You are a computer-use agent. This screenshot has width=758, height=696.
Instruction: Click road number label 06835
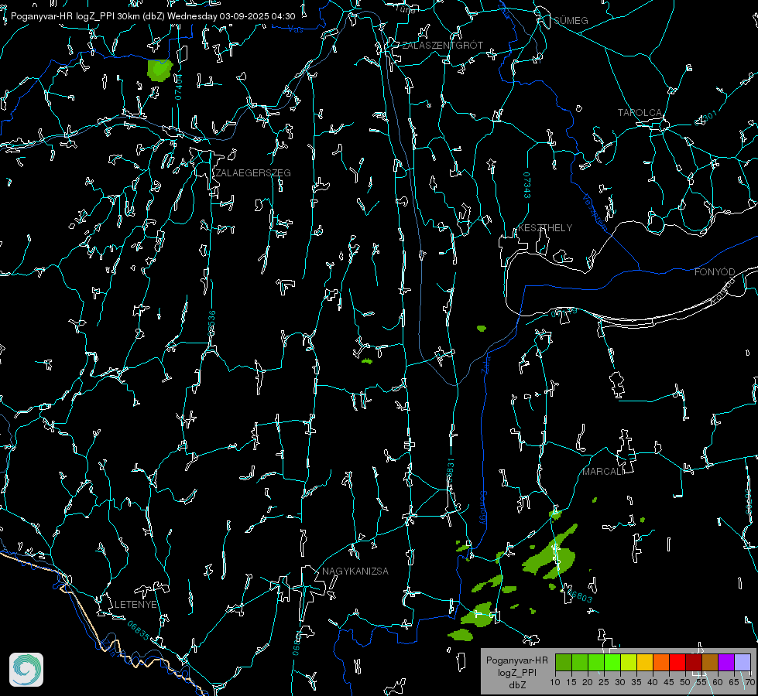tap(139, 630)
